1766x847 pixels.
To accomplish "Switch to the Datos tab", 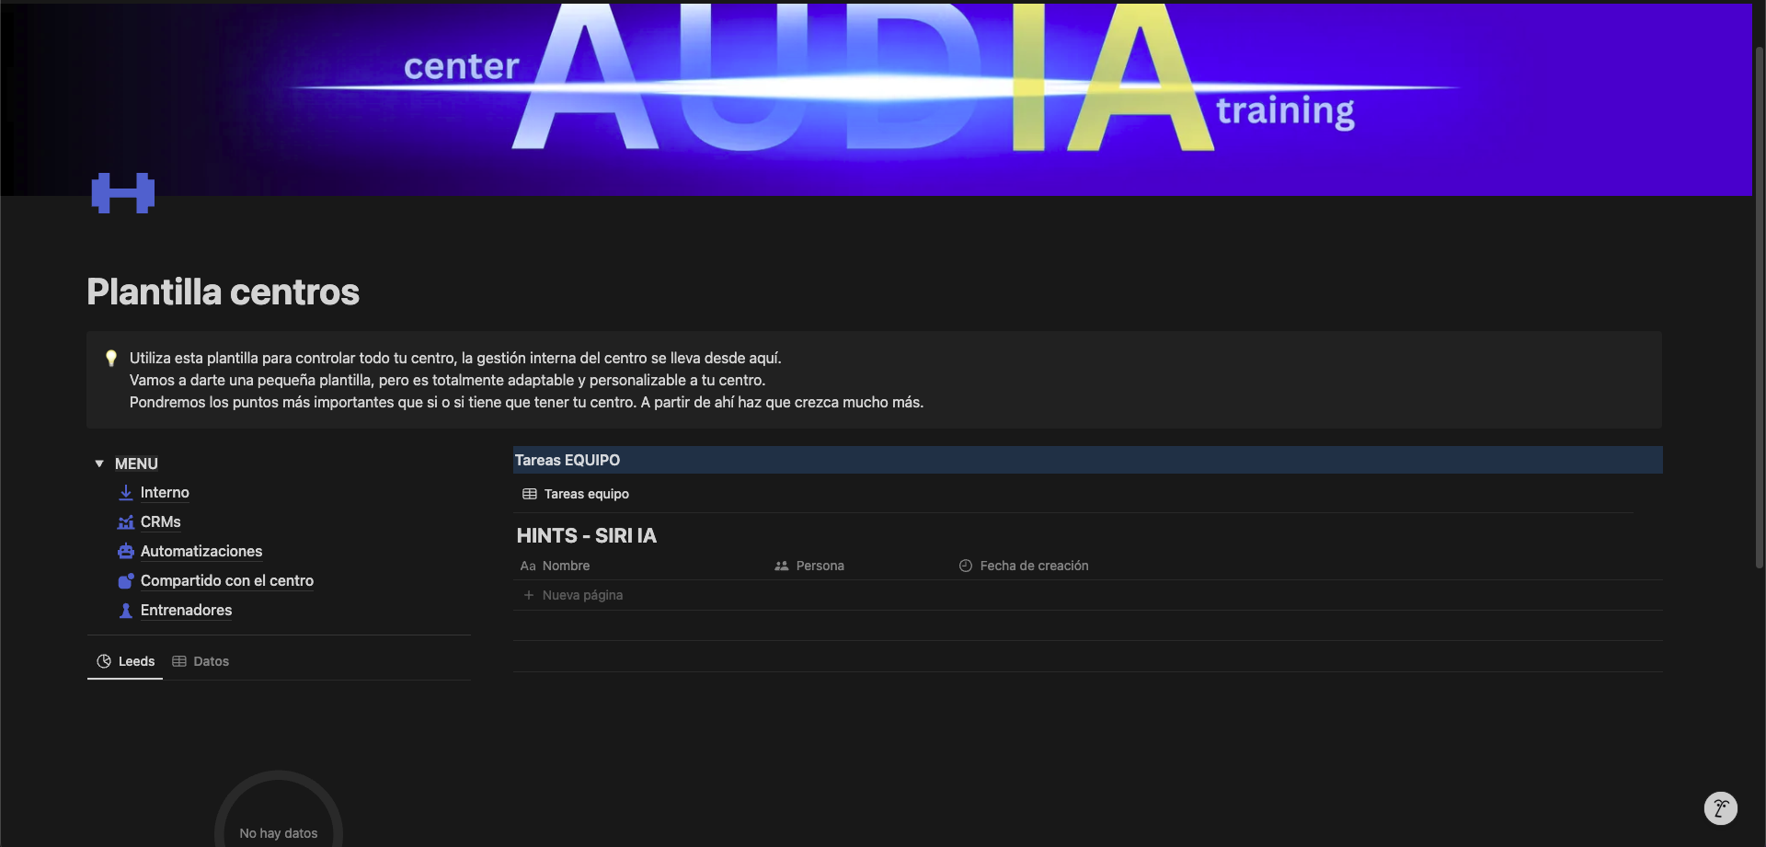I will (201, 661).
